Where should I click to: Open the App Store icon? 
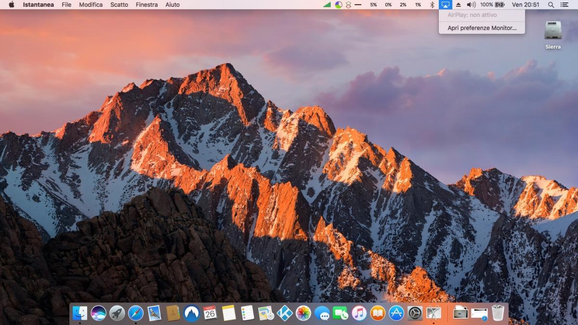tap(396, 313)
